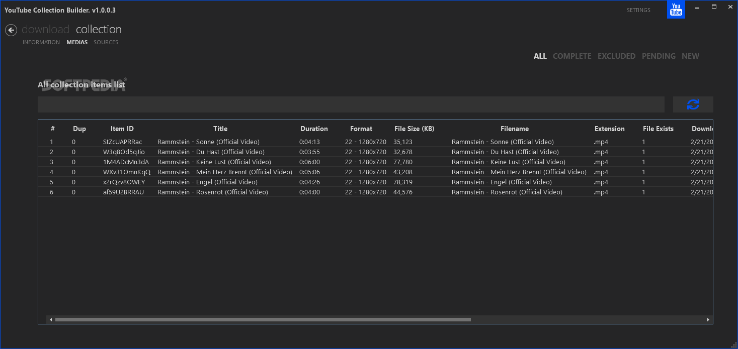Click duration 0:06:00
This screenshot has height=349, width=738.
(x=309, y=162)
